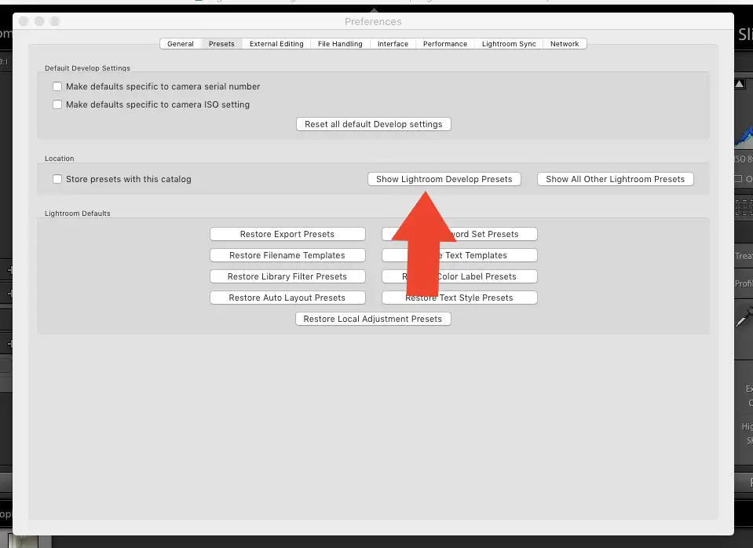Click Restore Export Presets

click(x=287, y=234)
